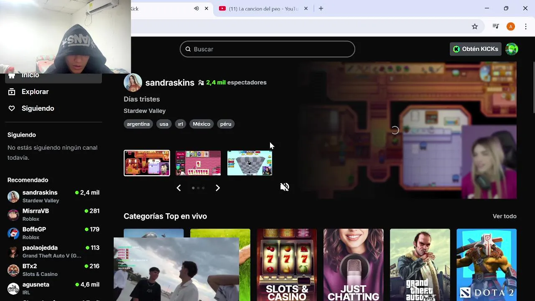This screenshot has width=535, height=301.
Task: Select the Stardew Valley stream thumbnail
Action: click(x=147, y=163)
